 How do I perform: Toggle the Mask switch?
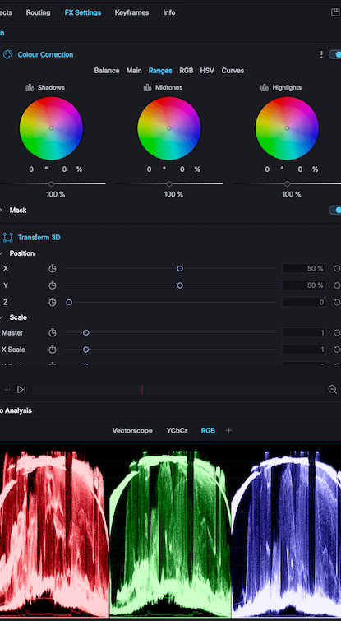point(335,211)
